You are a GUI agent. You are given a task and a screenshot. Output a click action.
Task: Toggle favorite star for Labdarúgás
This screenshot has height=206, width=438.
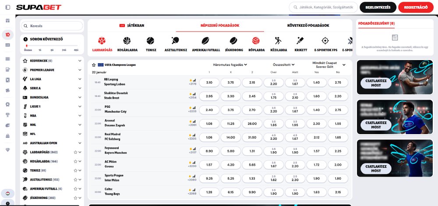[75, 152]
